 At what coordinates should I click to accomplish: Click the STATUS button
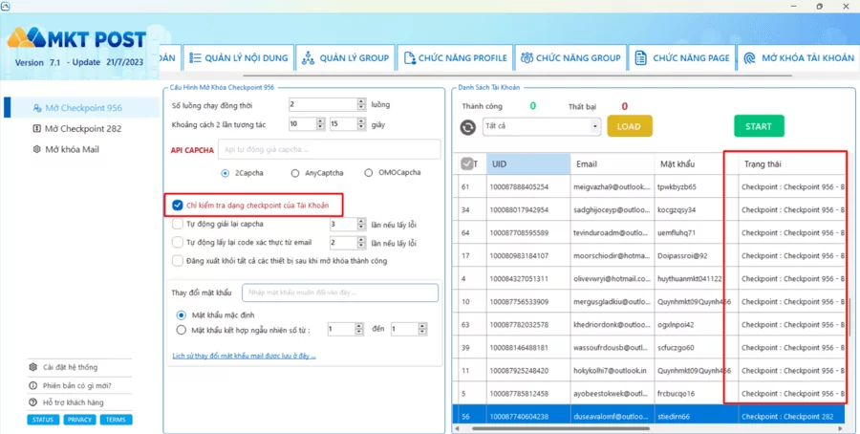43,420
